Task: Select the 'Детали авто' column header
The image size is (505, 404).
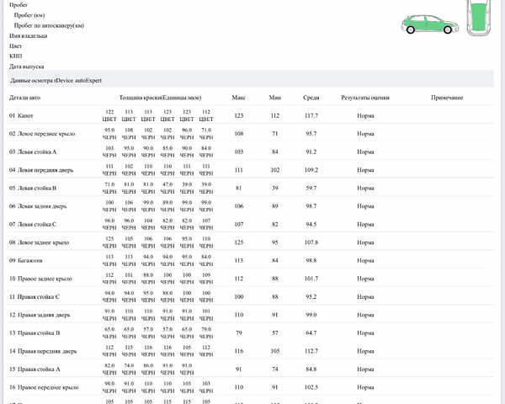Action: point(24,98)
